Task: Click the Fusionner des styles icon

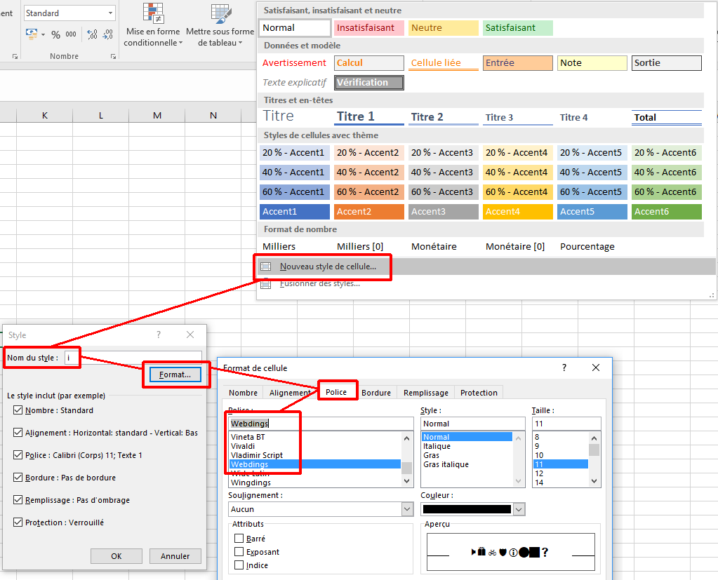Action: (x=266, y=284)
